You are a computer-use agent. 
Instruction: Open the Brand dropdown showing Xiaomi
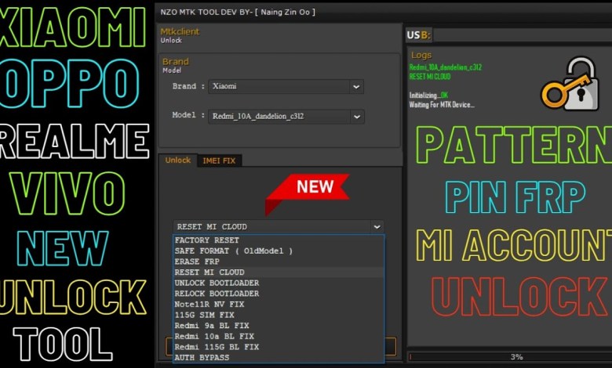tap(286, 86)
